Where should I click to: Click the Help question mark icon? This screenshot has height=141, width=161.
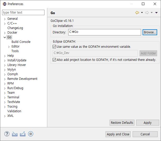7,134
